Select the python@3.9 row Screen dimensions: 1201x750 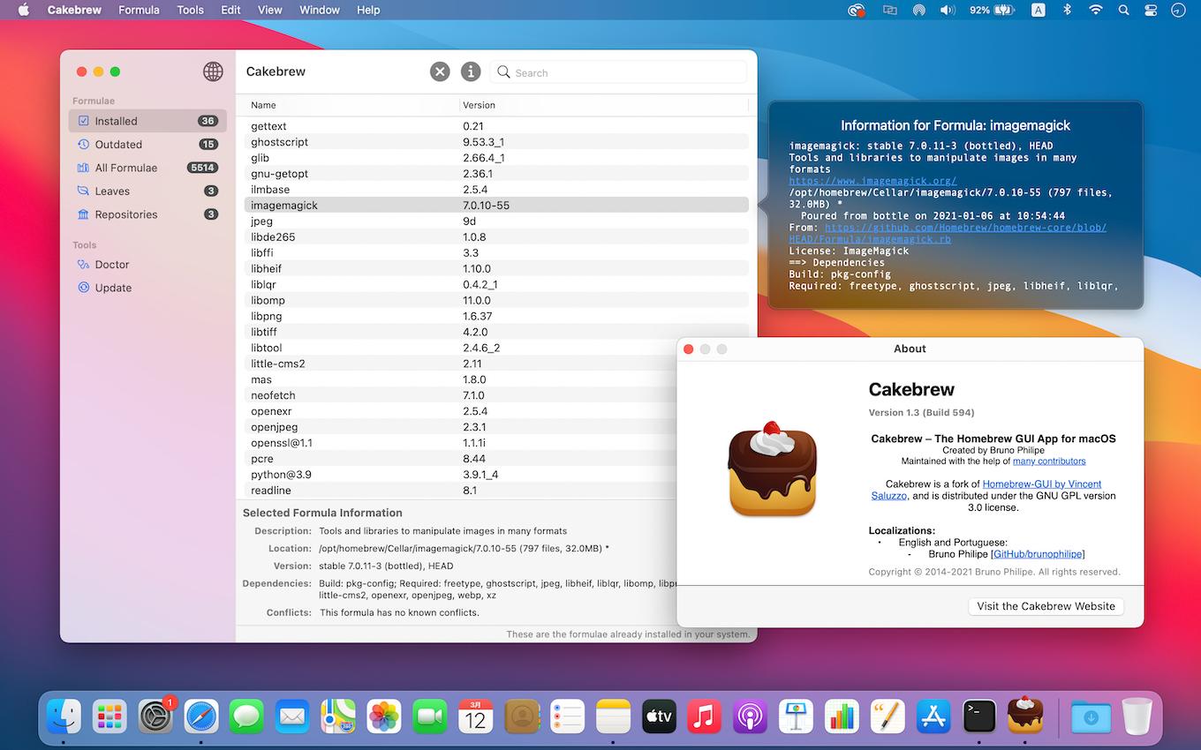click(460, 475)
